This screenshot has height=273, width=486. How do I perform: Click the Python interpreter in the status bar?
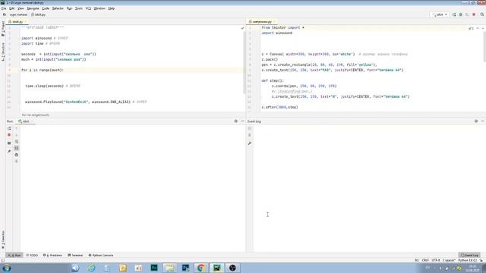click(468, 260)
